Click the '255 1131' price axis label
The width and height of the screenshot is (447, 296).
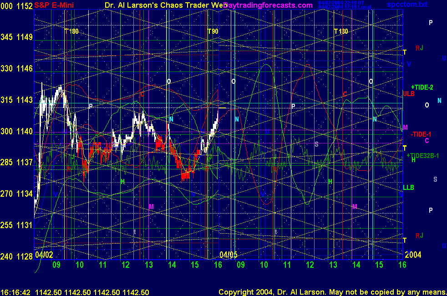[x=16, y=225]
